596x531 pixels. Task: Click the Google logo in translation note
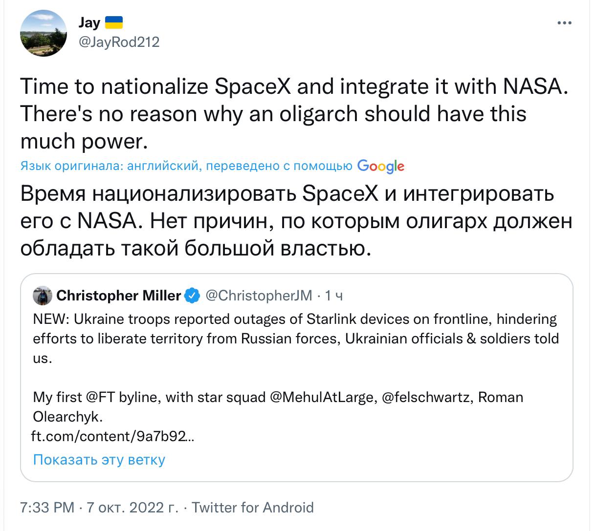[x=381, y=167]
